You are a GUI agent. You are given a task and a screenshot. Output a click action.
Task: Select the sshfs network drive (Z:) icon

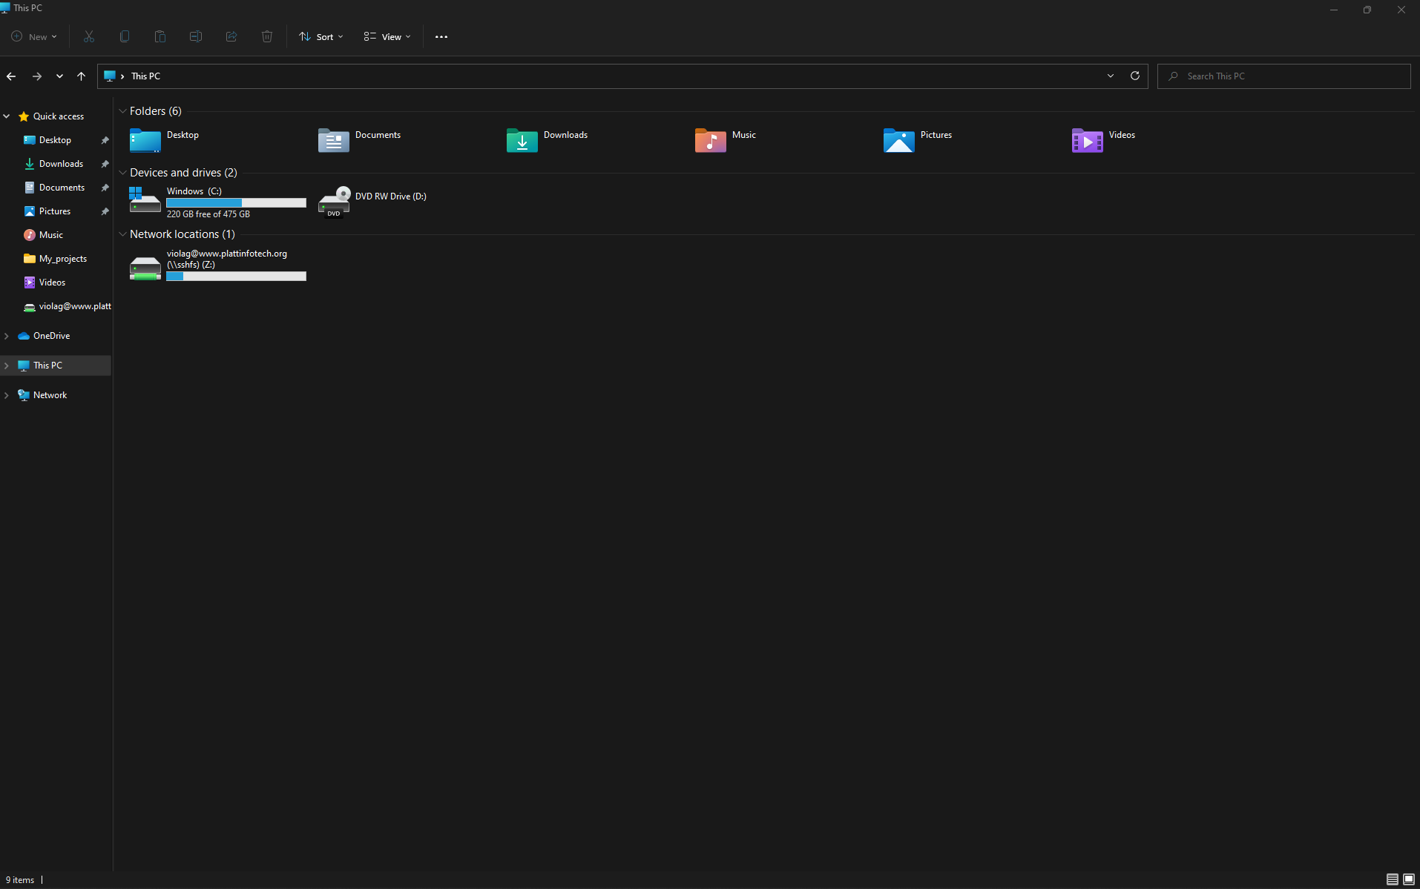pos(145,268)
